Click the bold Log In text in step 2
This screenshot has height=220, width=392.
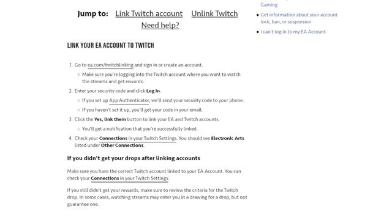pos(153,91)
